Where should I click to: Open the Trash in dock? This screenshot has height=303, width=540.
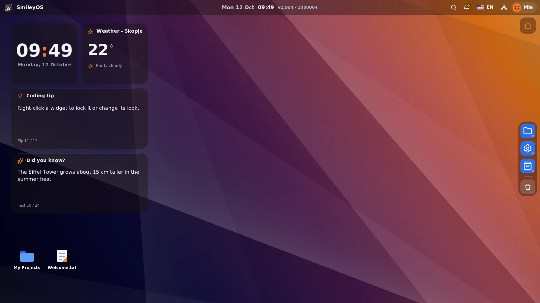point(528,187)
